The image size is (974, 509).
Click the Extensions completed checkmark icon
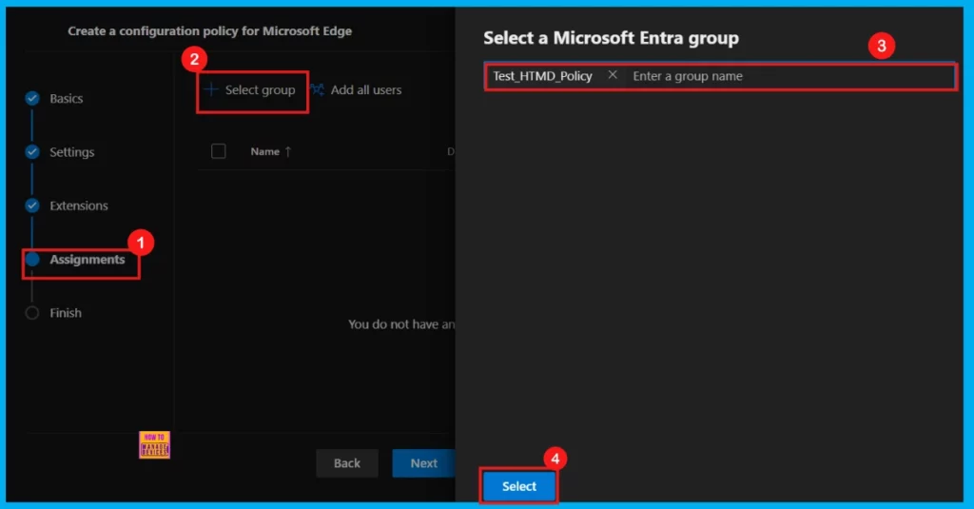[32, 206]
